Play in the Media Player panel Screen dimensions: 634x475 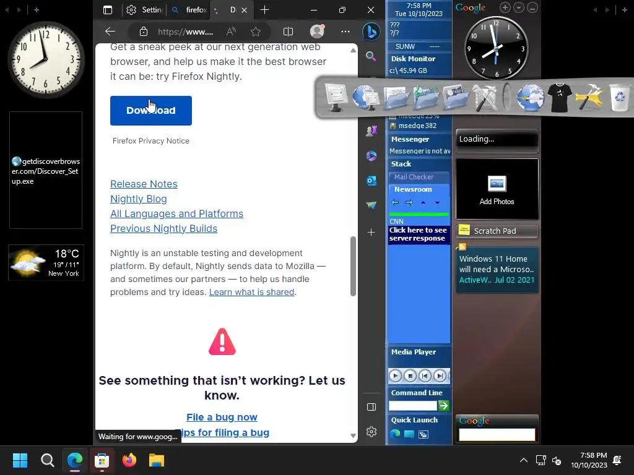coord(396,376)
